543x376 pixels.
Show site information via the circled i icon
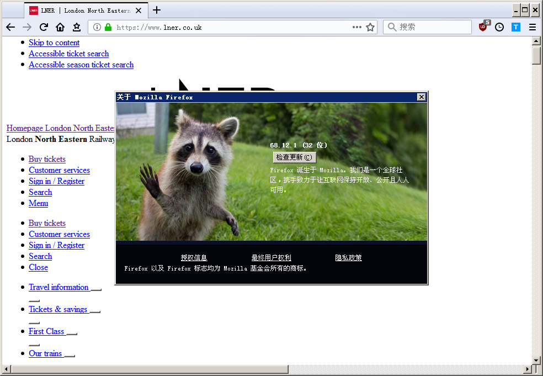coord(97,27)
